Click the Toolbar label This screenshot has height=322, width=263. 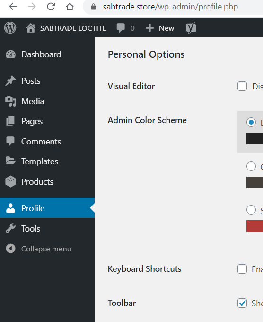tap(122, 303)
